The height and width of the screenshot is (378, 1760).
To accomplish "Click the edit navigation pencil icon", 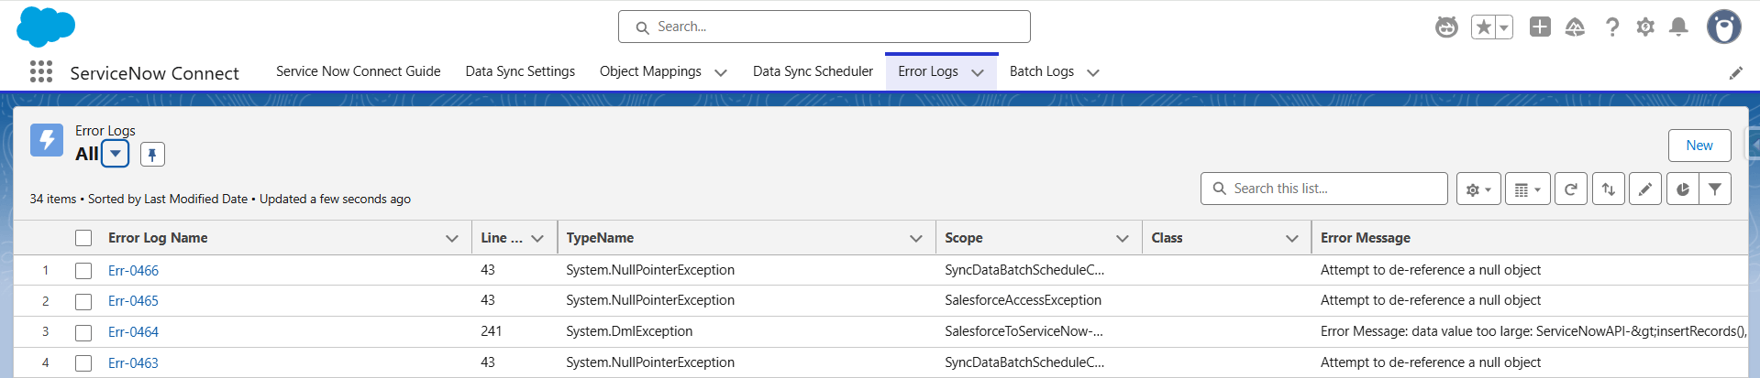I will pyautogui.click(x=1735, y=72).
